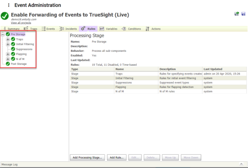Collapse the Pre Storage tree node

(x=3, y=34)
